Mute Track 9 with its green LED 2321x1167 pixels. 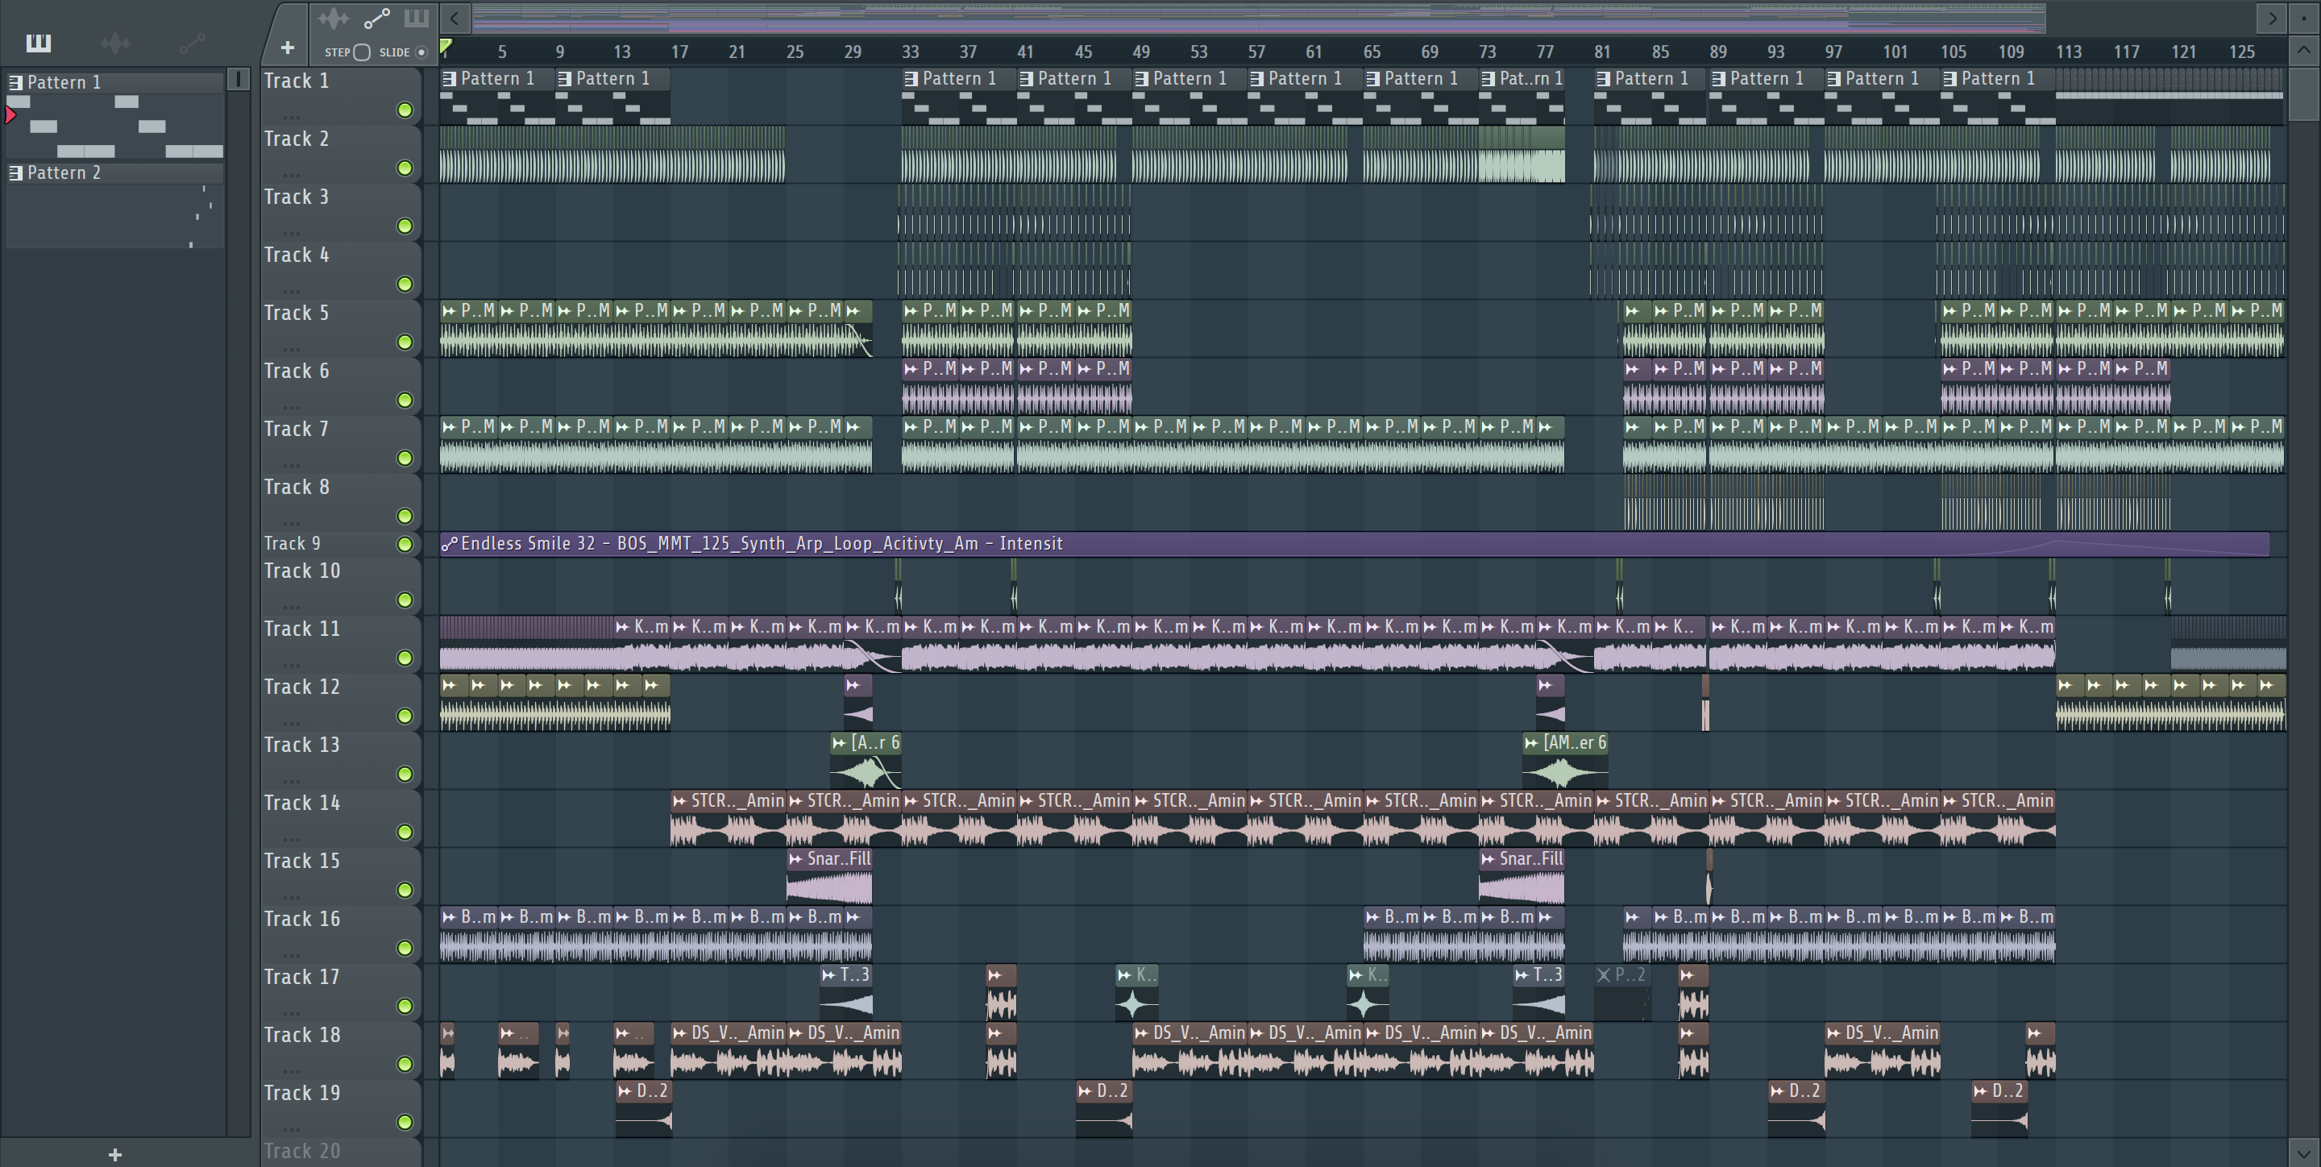405,544
